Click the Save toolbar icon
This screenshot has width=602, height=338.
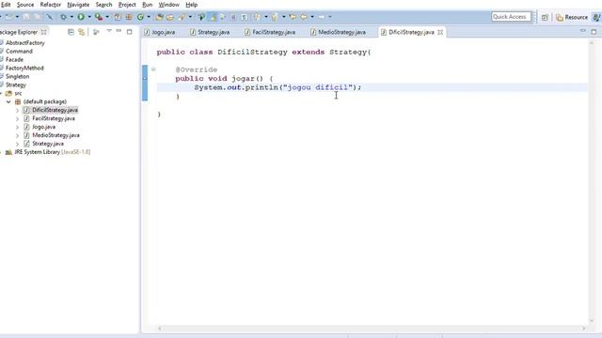(x=26, y=17)
